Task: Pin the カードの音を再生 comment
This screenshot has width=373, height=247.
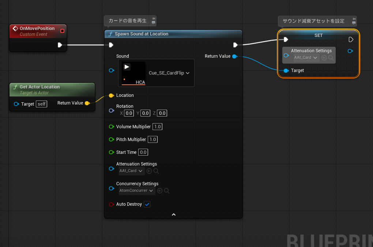Action: click(154, 19)
